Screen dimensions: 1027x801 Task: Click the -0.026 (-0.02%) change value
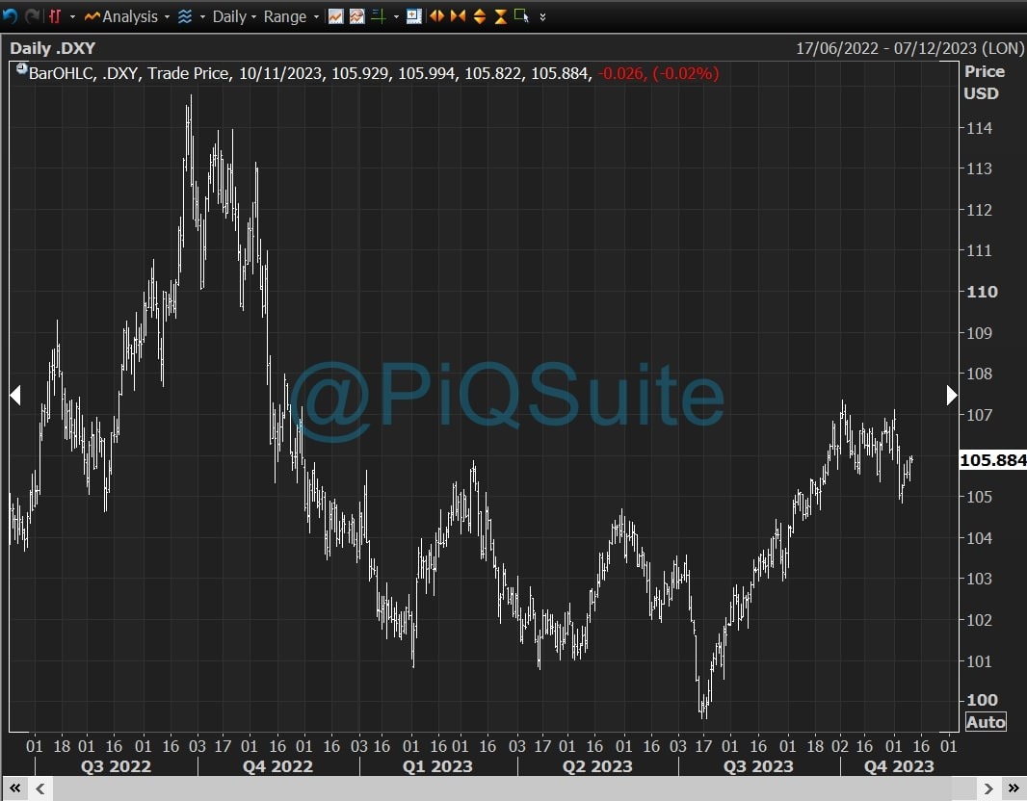tap(658, 73)
